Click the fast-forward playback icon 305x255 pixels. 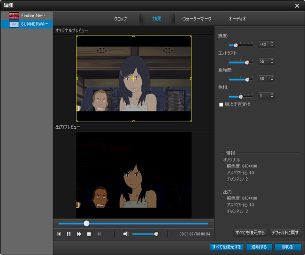79,234
